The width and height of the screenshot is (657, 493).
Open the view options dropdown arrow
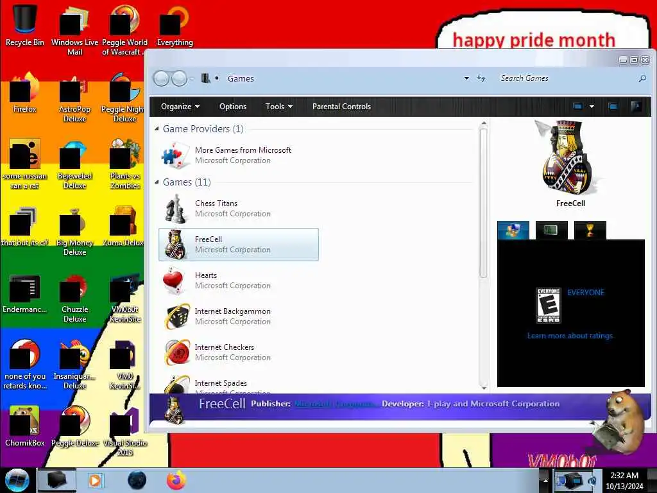tap(592, 107)
